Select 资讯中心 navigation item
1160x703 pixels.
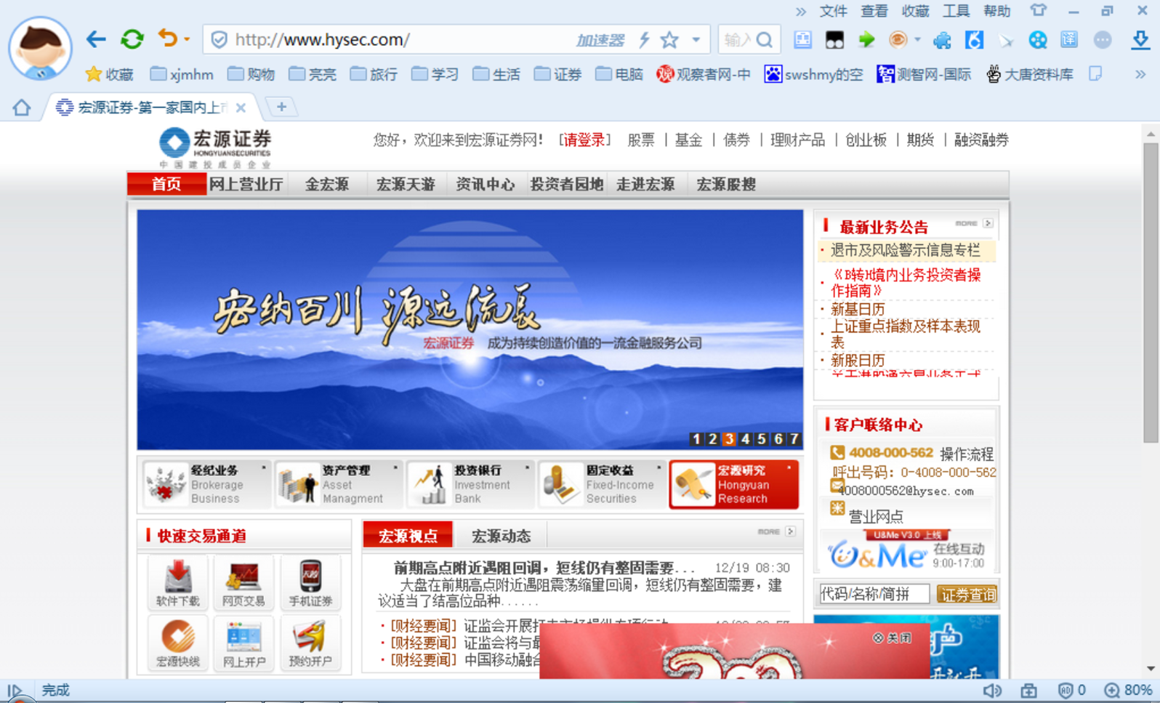coord(485,185)
